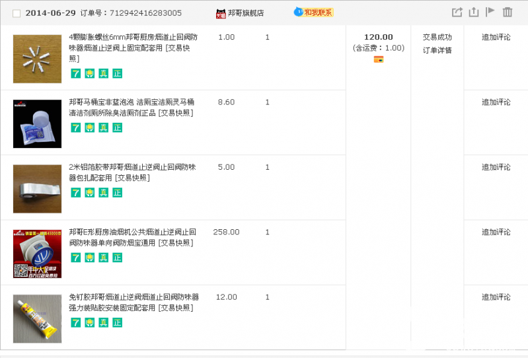The height and width of the screenshot is (358, 528).
Task: Click 追加评论 for the expansion screws item
Action: pyautogui.click(x=496, y=38)
